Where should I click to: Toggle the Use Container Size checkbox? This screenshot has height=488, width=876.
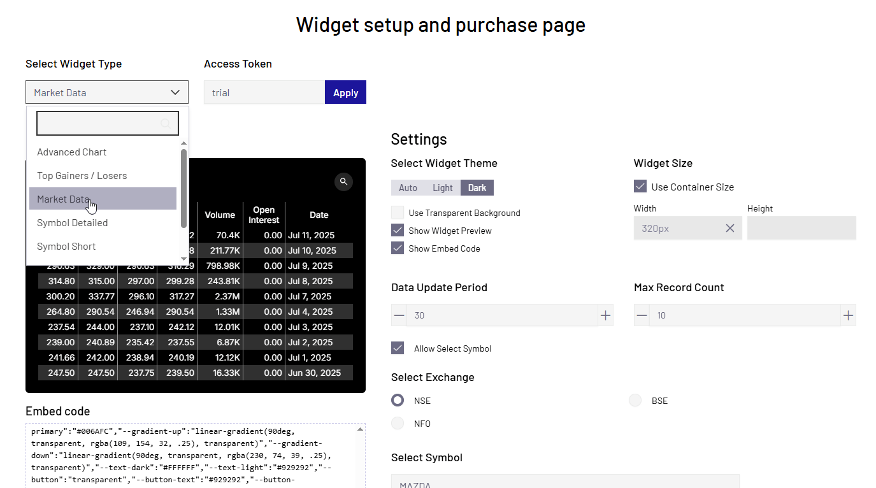[x=640, y=187]
